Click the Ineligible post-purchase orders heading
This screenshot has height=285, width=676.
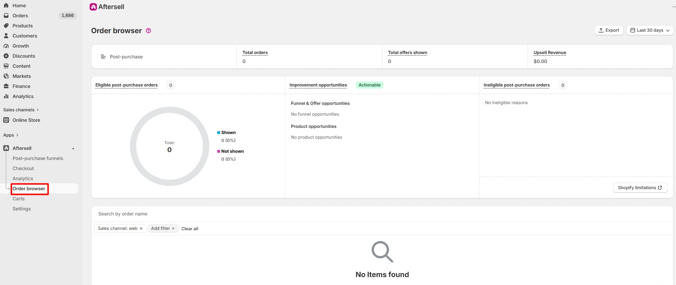[516, 85]
